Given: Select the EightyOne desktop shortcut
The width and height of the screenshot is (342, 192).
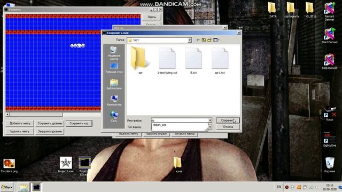Looking at the screenshot, I should [330, 139].
